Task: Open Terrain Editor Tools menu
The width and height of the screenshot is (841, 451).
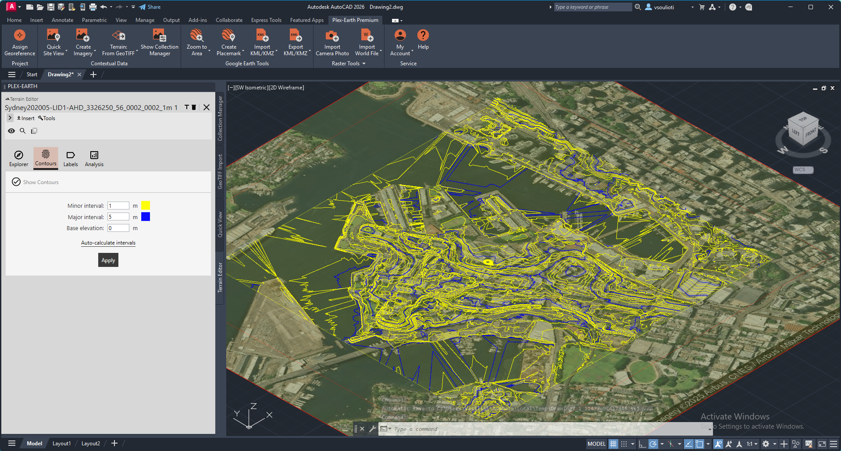Action: click(x=46, y=118)
